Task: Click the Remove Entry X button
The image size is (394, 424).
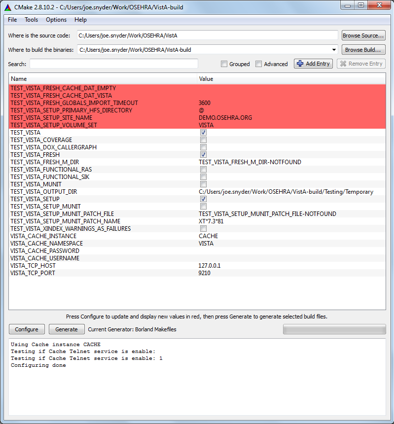Action: point(360,64)
